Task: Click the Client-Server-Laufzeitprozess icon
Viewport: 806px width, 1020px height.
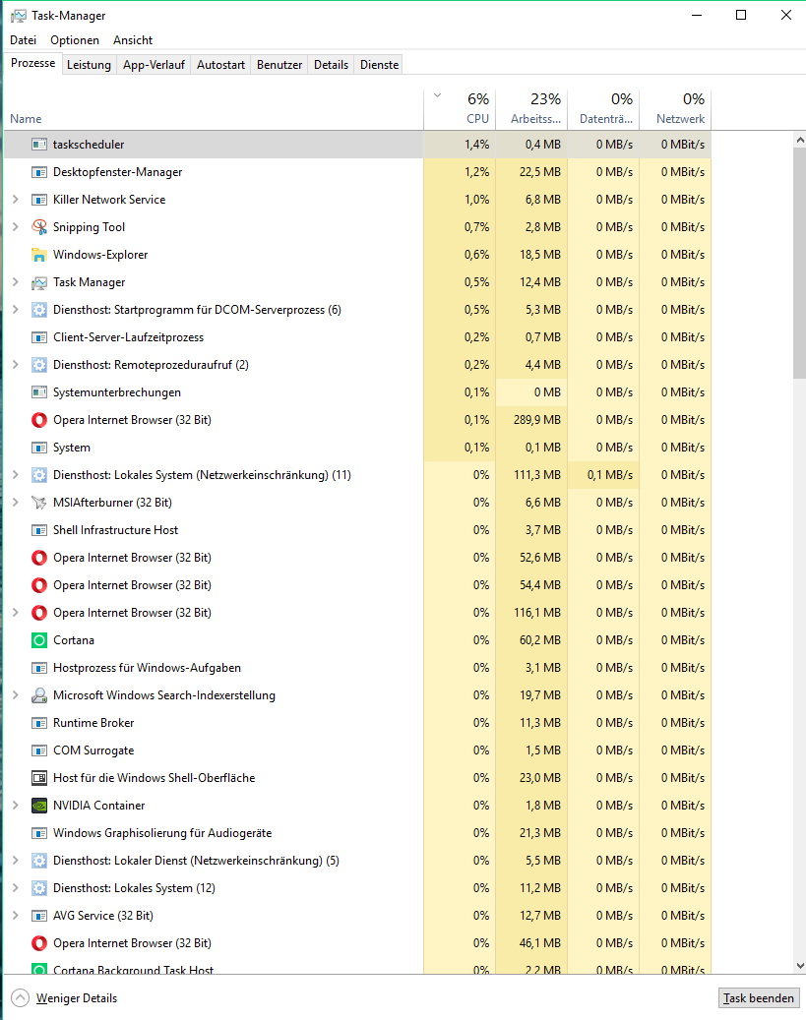Action: point(39,337)
